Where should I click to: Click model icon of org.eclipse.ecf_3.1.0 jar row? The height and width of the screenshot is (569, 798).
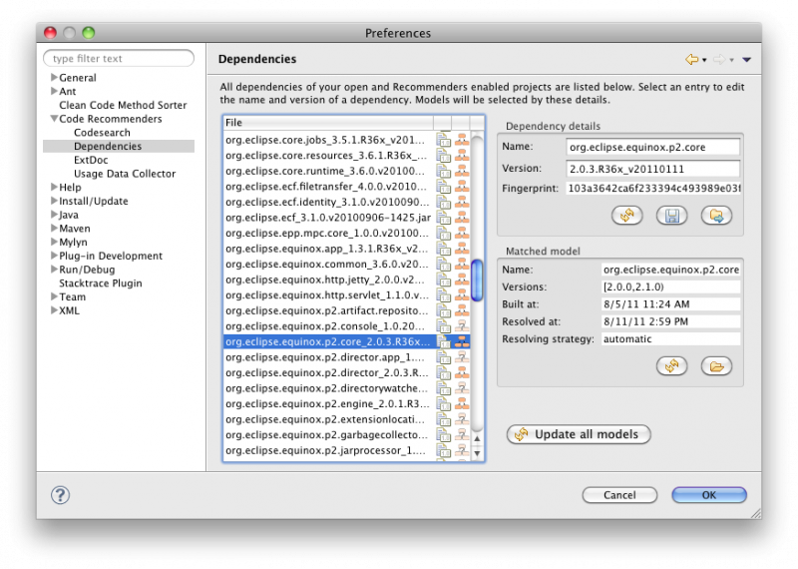[462, 218]
